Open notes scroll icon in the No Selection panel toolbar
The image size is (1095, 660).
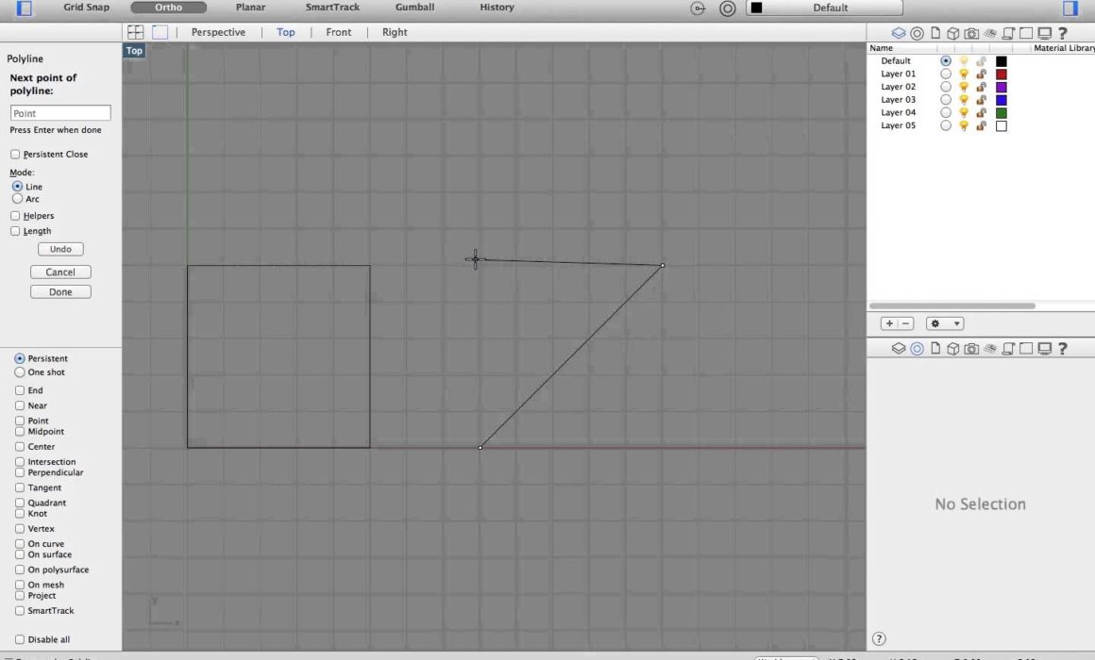pos(1008,348)
